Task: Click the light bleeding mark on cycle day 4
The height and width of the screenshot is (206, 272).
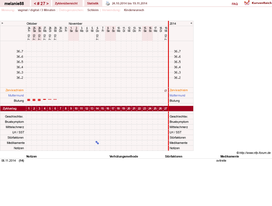Action: tap(45, 99)
